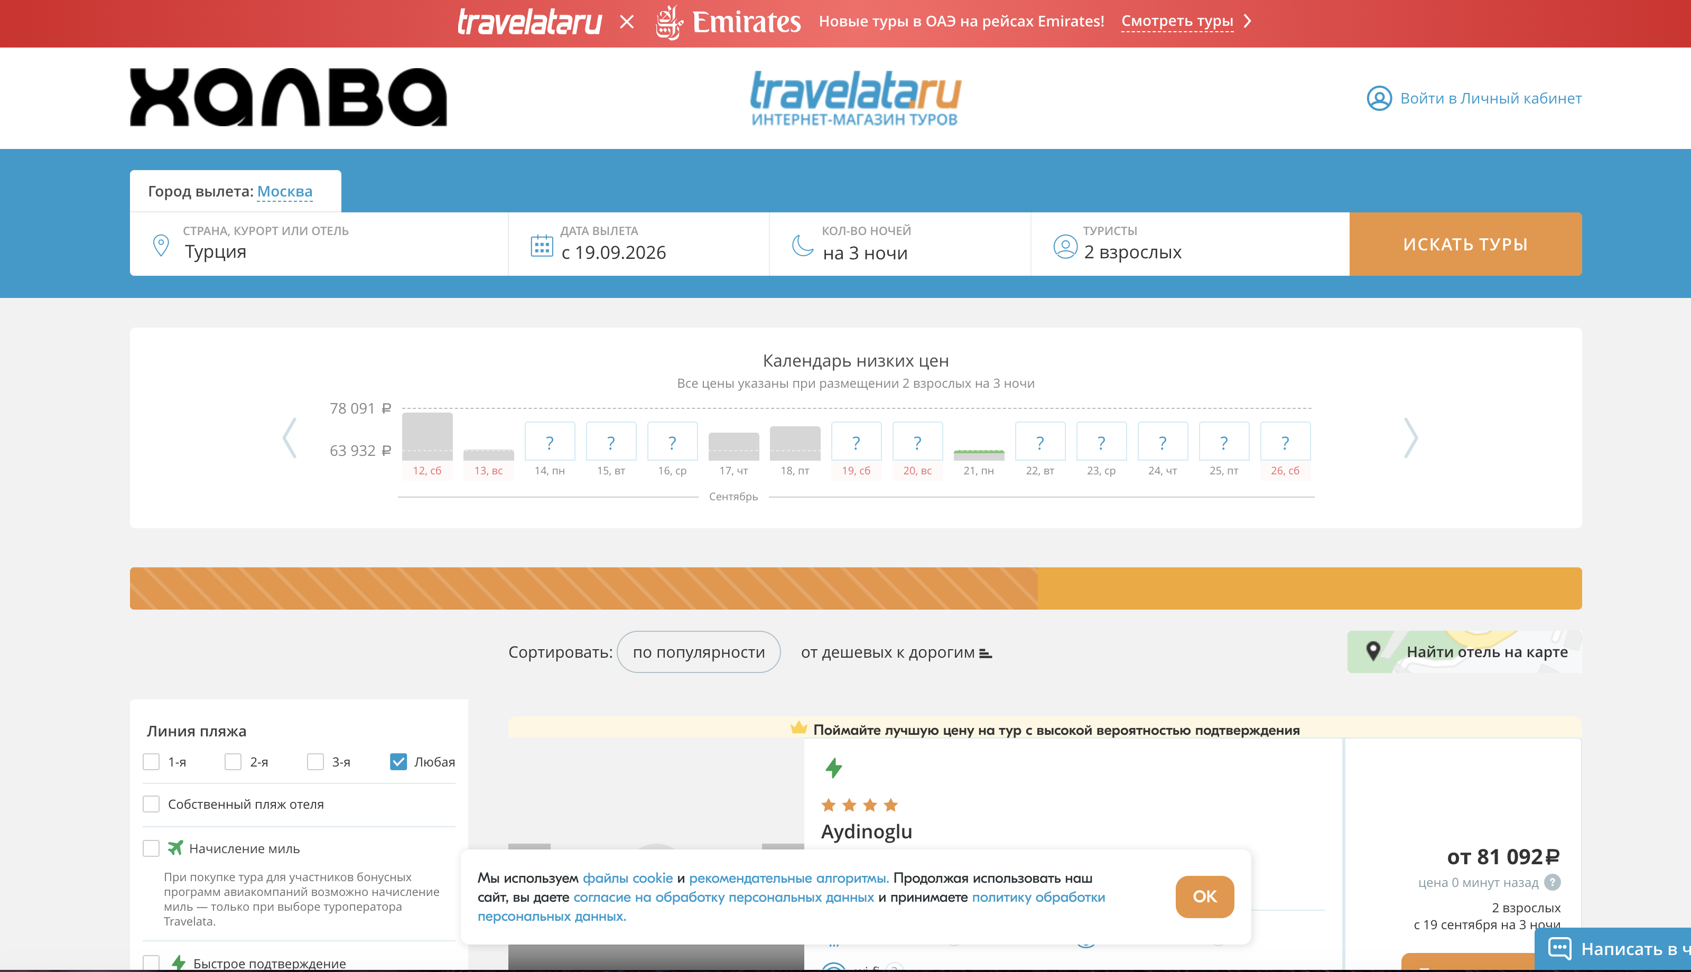Viewport: 1691px width, 972px height.
Task: Open the Travelata.ru center logo
Action: tap(855, 98)
